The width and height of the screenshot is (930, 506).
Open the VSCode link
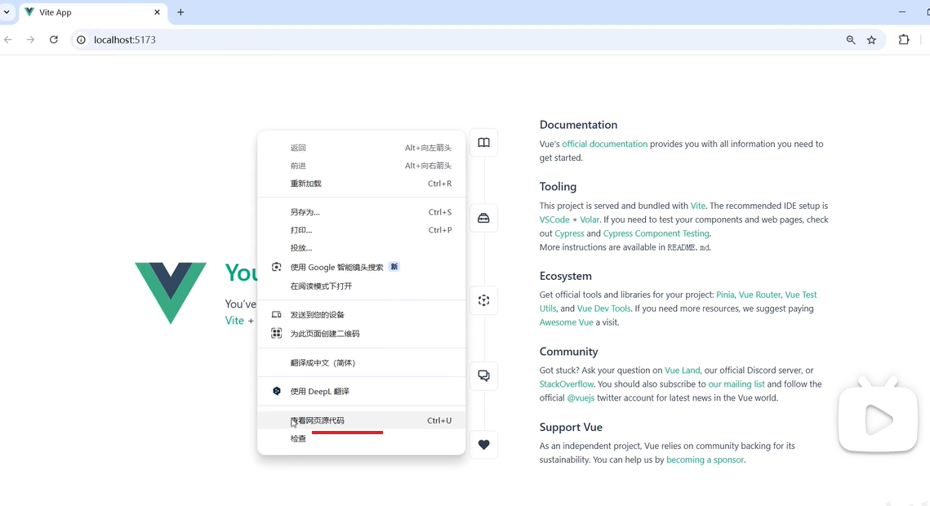[554, 220]
